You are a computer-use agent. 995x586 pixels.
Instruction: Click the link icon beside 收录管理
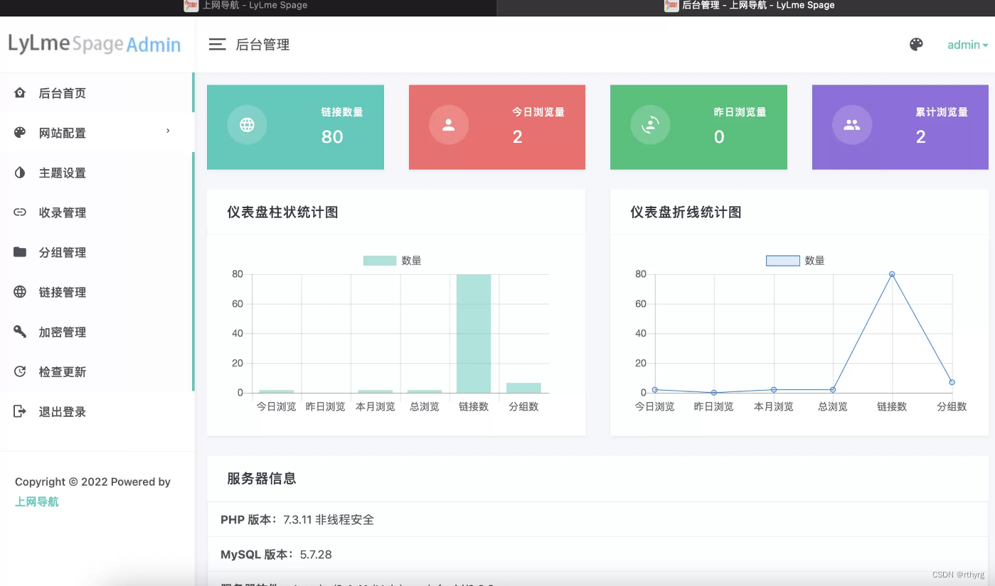[20, 212]
